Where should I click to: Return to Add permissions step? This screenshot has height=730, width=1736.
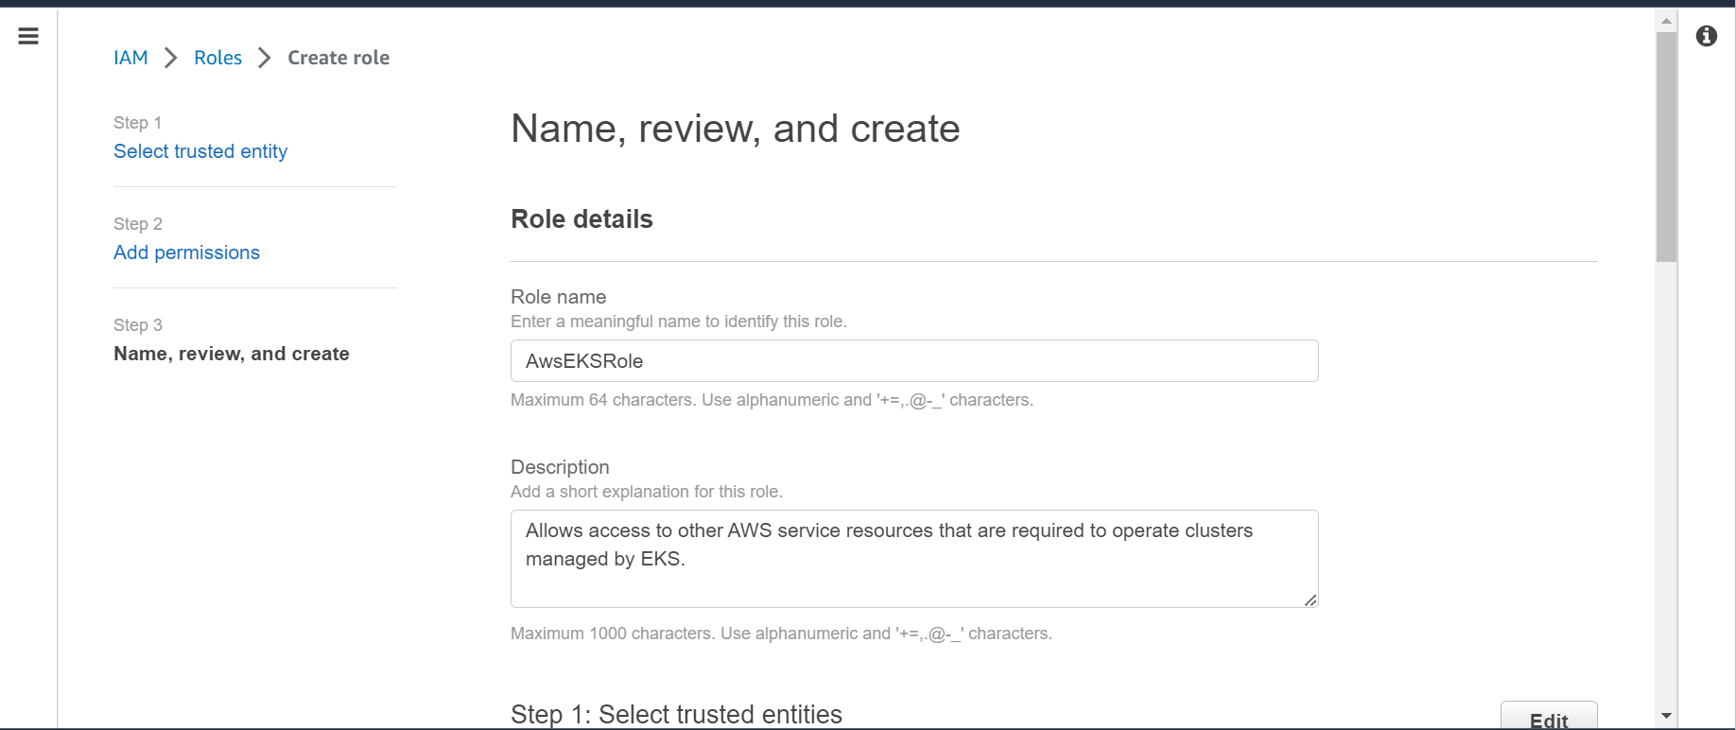pyautogui.click(x=186, y=252)
